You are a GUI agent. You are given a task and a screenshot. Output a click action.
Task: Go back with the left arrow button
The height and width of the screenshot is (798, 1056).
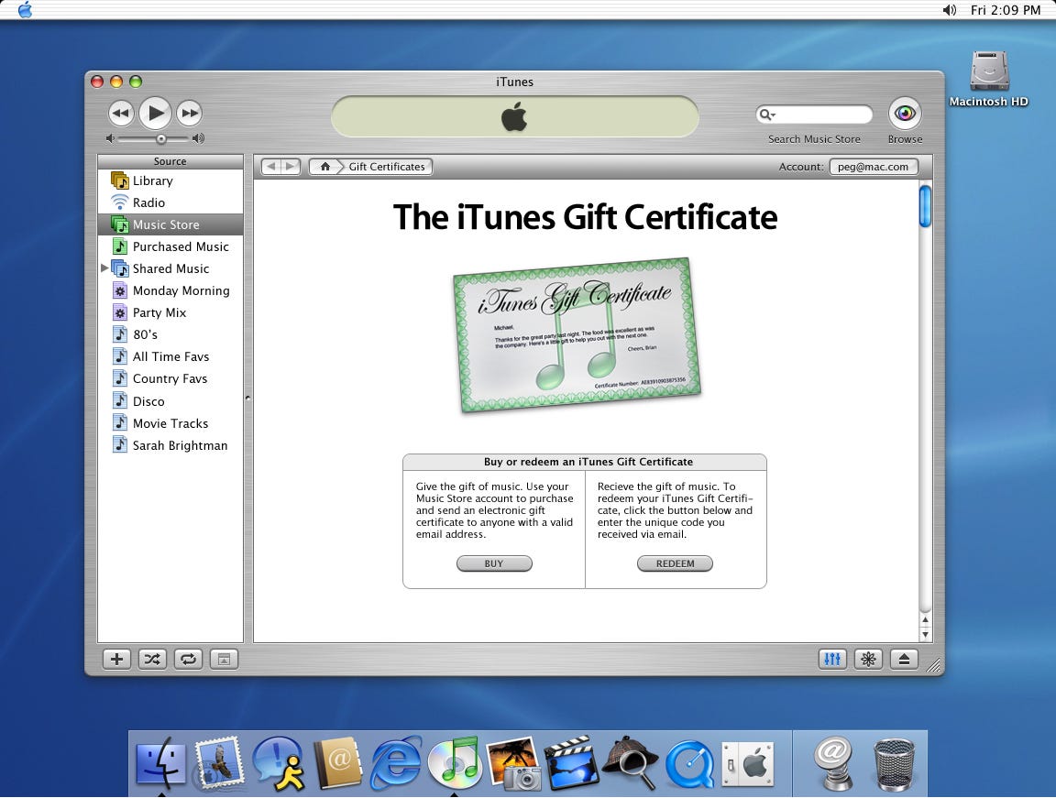point(271,166)
